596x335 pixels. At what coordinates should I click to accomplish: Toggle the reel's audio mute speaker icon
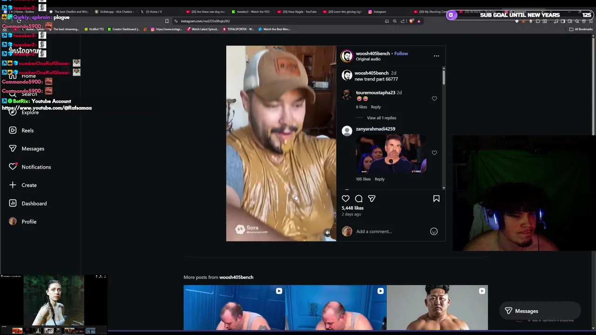[327, 233]
